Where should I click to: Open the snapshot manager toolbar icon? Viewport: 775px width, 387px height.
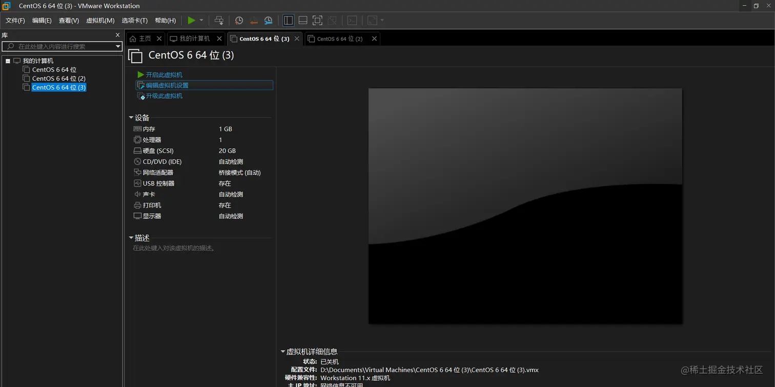coord(269,21)
